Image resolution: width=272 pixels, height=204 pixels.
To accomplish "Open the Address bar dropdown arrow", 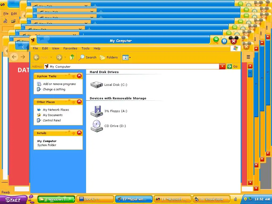I will [222, 66].
